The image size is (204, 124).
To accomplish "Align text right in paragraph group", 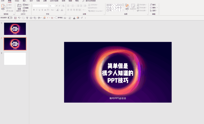I will coord(74,10).
